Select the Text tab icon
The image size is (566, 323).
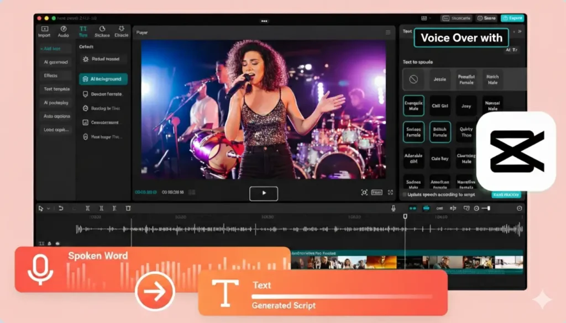(x=83, y=31)
